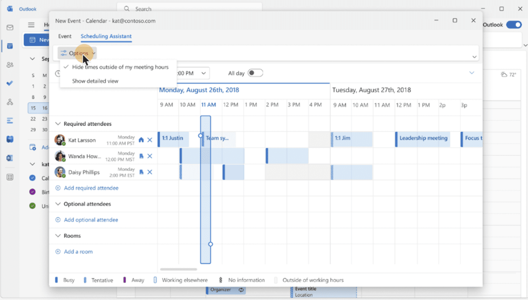Expand the Rooms section chevron
Image resolution: width=528 pixels, height=300 pixels.
(58, 236)
